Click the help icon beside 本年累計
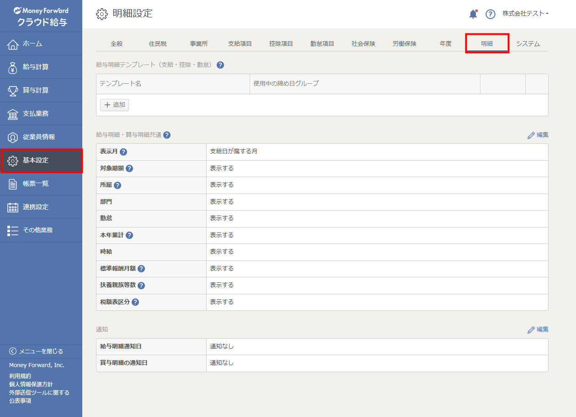This screenshot has height=417, width=576. pos(129,235)
